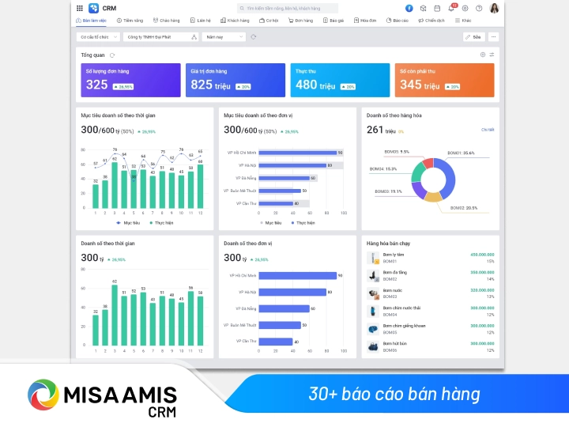This screenshot has height=427, width=569.
Task: Switch to the Khách hàng tab
Action: pyautogui.click(x=235, y=21)
